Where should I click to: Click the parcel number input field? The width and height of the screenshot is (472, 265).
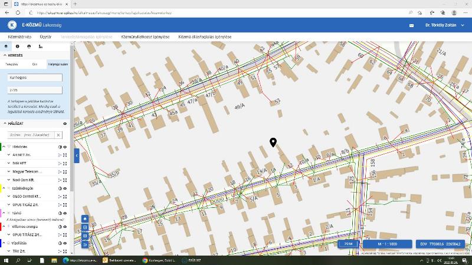point(35,90)
